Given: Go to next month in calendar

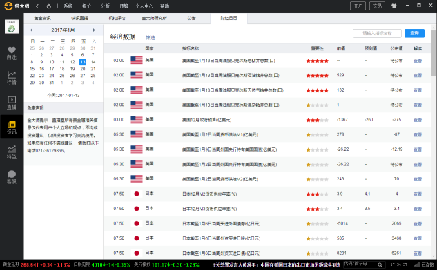Looking at the screenshot, I should (x=94, y=30).
